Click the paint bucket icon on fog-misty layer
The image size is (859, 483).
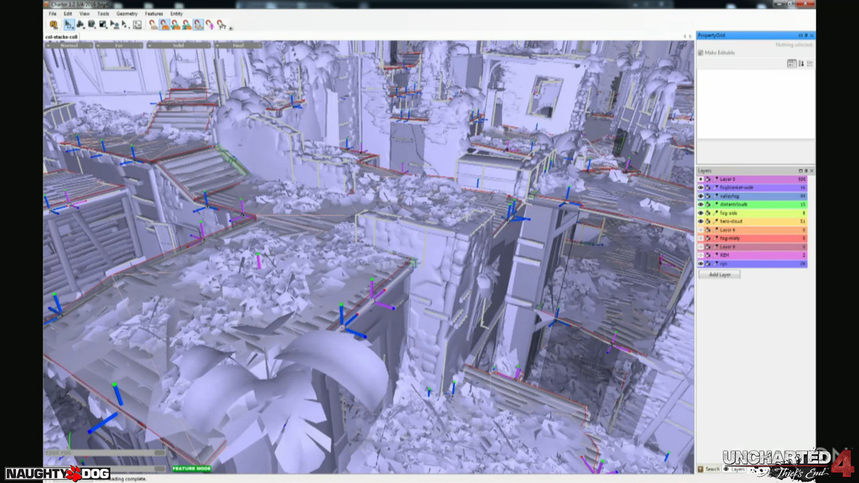point(708,238)
